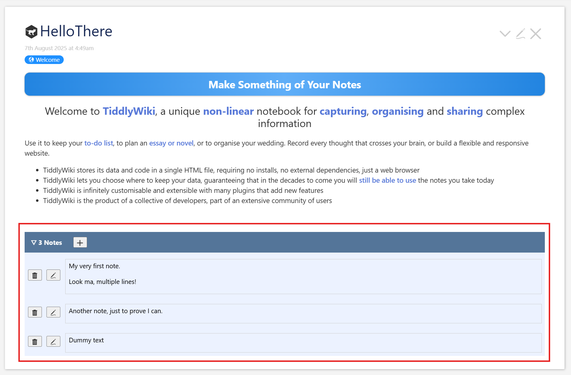Click 'Make Something of Your Notes' banner

click(x=285, y=85)
